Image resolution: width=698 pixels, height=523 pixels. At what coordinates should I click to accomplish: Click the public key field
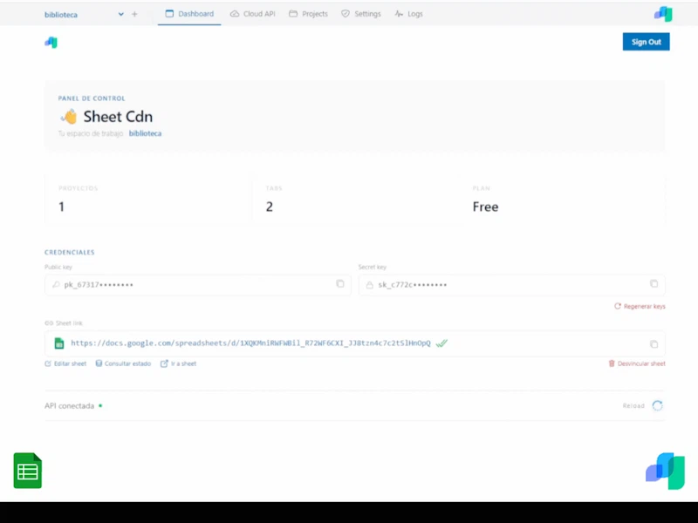(198, 285)
